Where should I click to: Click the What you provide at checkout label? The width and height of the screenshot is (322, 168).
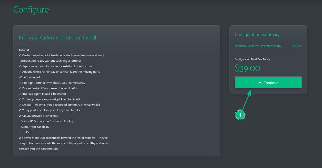(39, 116)
